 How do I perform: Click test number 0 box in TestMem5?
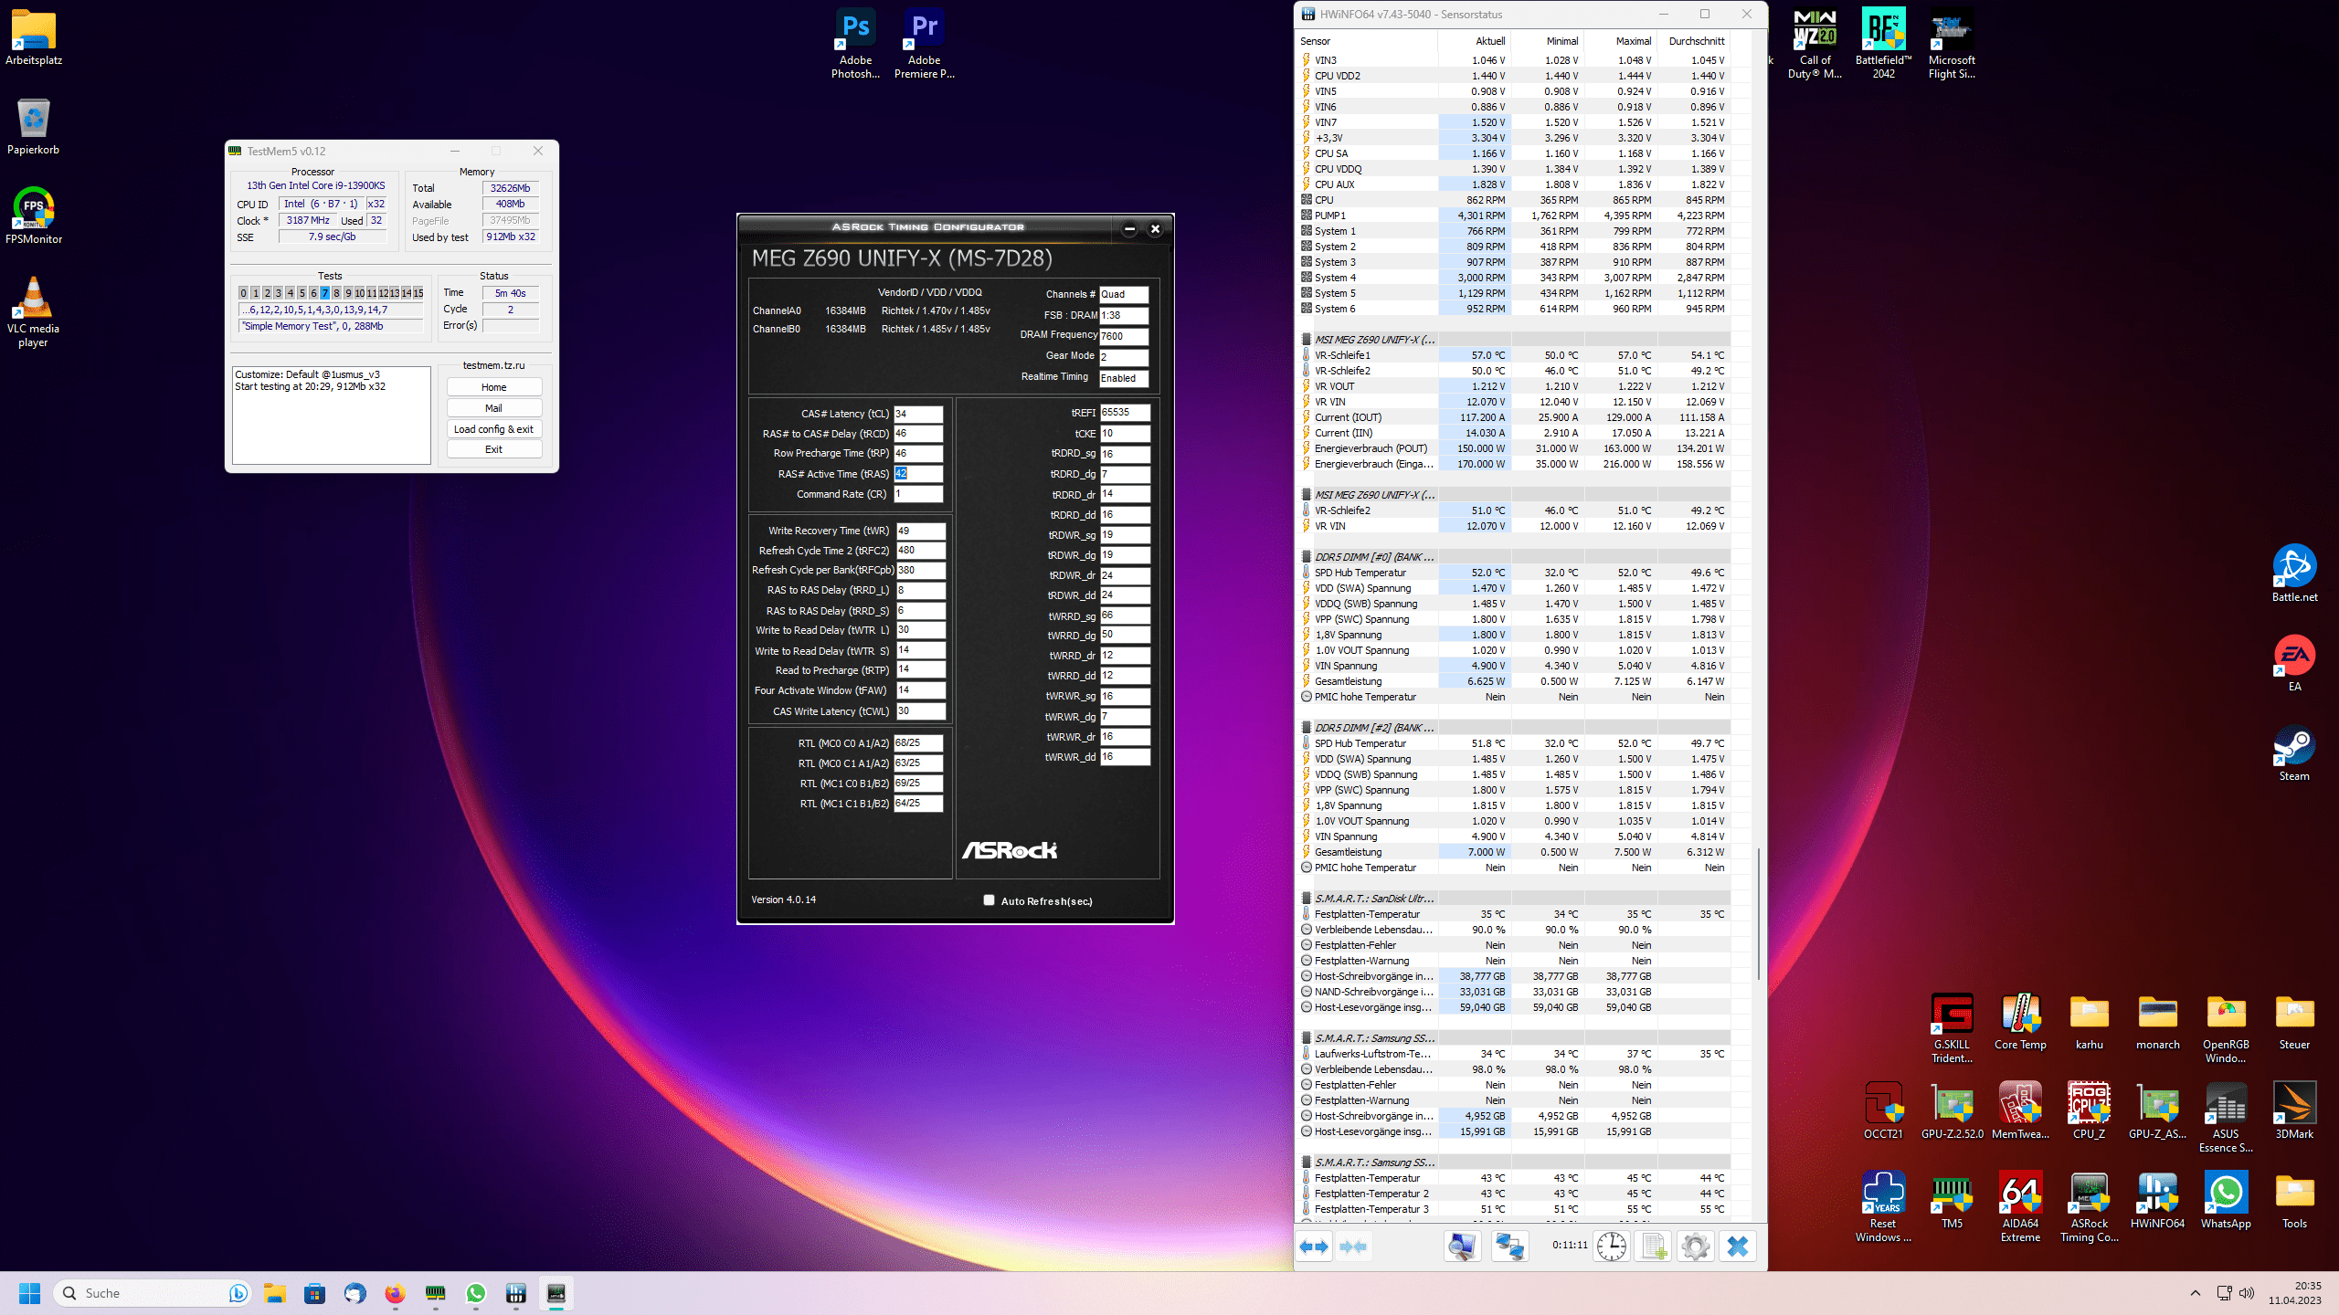[x=243, y=293]
